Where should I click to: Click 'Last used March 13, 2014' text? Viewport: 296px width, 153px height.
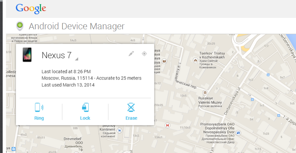68,85
